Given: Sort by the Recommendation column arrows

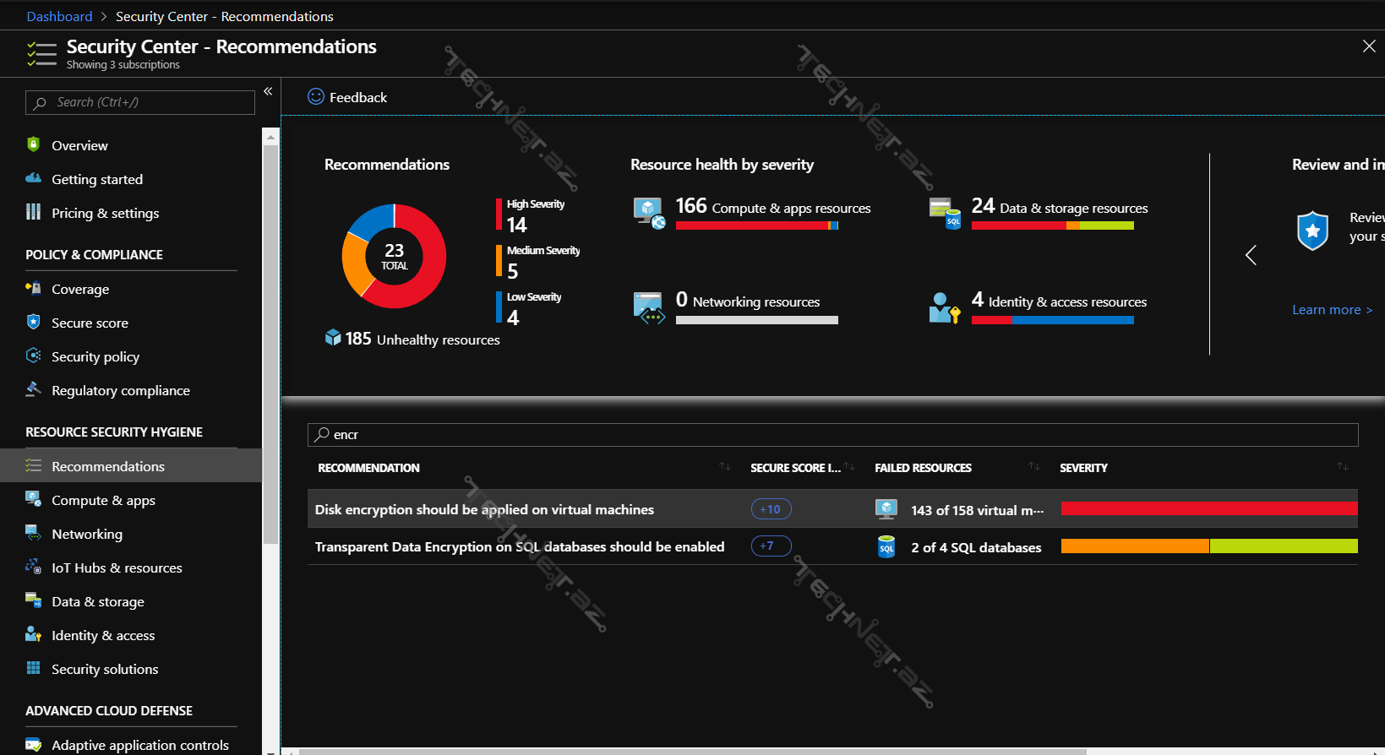Looking at the screenshot, I should (725, 467).
